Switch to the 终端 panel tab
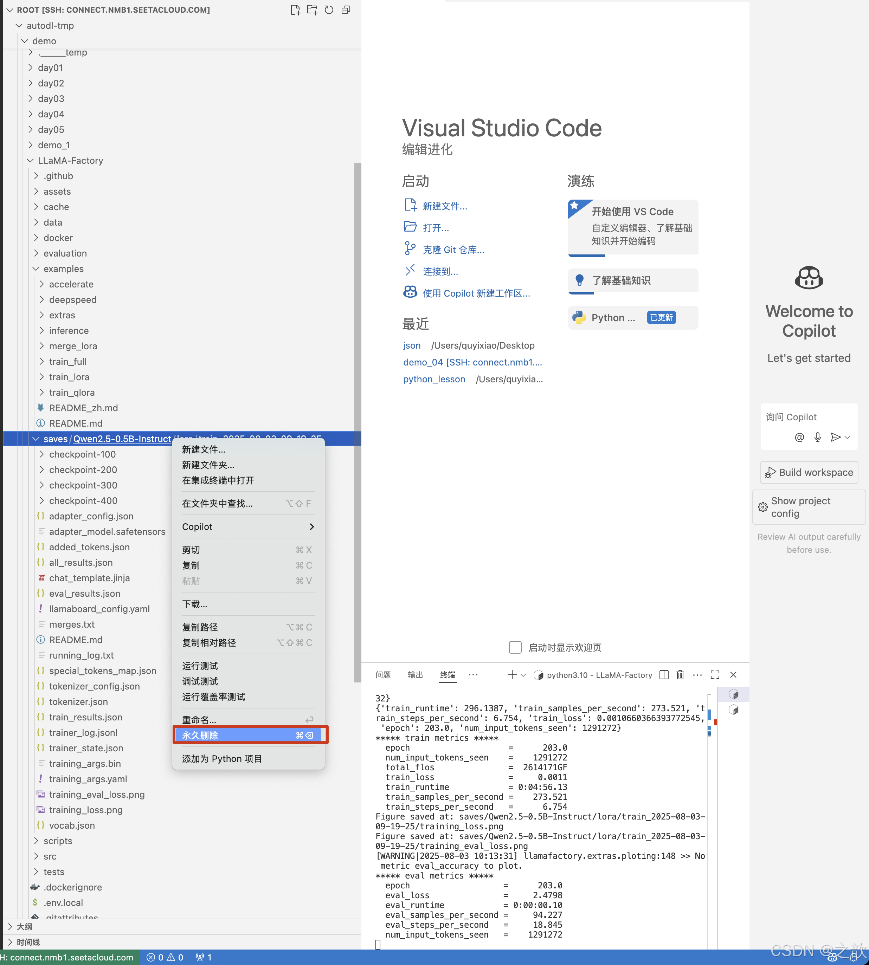 point(448,675)
